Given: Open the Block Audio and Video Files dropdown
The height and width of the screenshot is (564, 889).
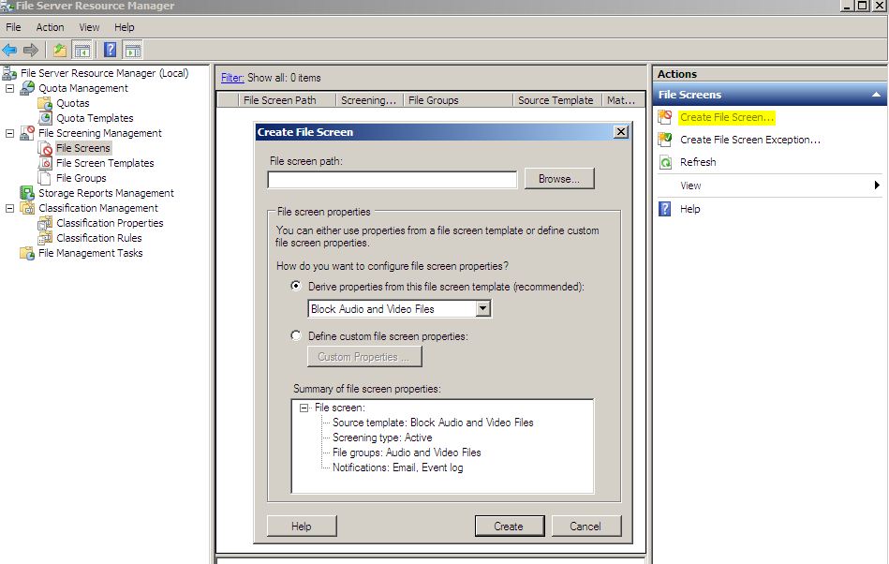Looking at the screenshot, I should (482, 308).
